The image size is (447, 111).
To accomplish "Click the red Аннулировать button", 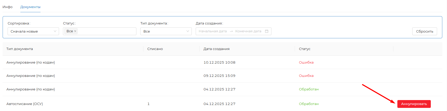I will [414, 104].
